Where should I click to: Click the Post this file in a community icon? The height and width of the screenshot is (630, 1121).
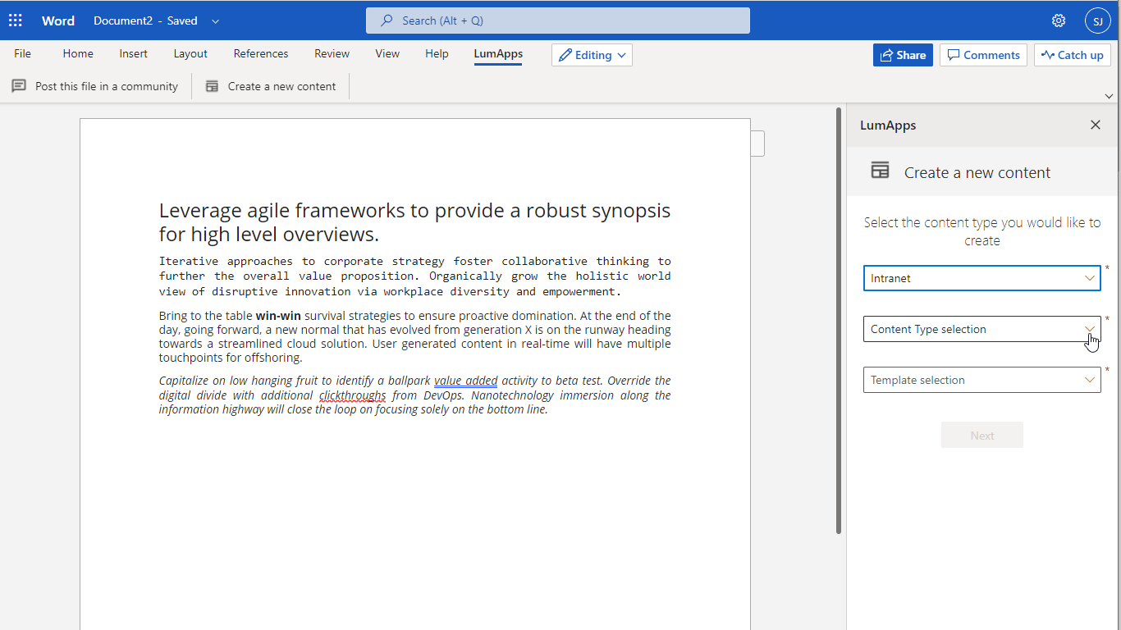pos(19,86)
